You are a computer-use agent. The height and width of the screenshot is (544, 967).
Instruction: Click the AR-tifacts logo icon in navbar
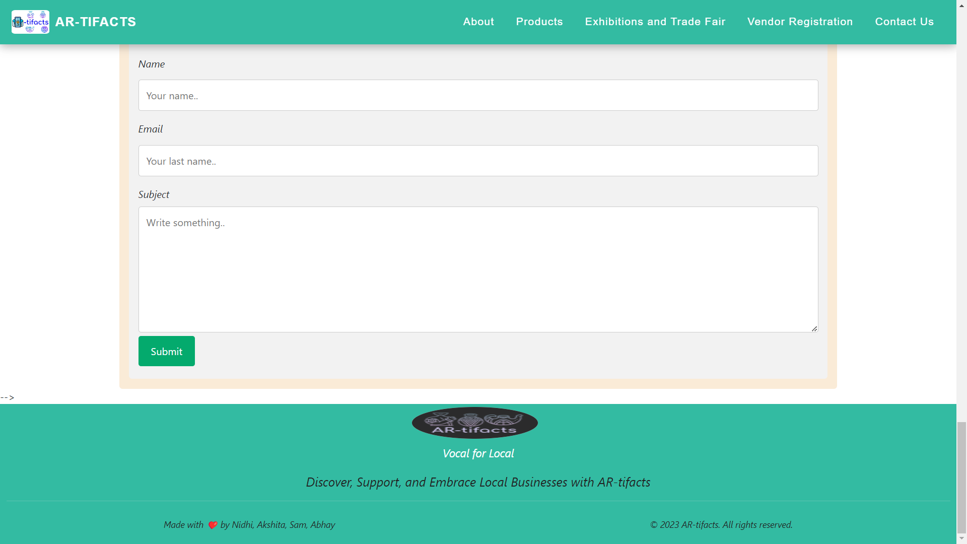click(30, 22)
